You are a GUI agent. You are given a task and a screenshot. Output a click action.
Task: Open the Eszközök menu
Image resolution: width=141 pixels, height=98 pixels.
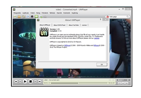(67, 13)
